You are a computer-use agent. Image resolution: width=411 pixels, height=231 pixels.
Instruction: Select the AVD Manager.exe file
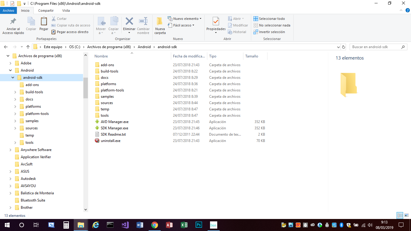tap(115, 122)
